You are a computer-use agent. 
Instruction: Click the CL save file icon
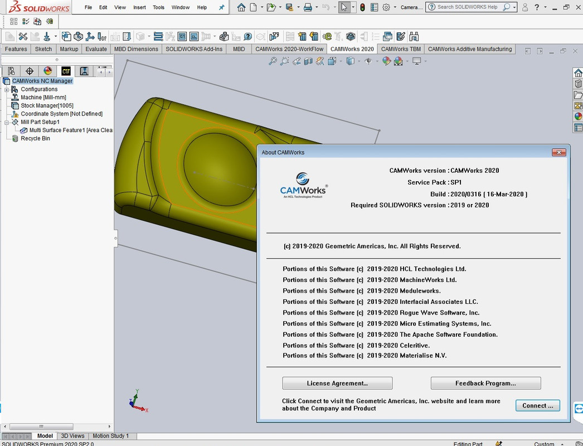[x=194, y=36]
